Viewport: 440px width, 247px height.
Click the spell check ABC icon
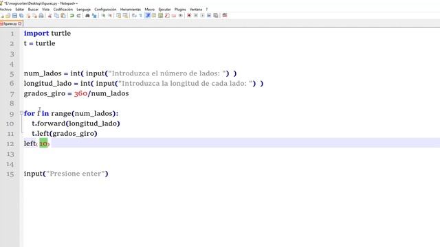point(225,16)
